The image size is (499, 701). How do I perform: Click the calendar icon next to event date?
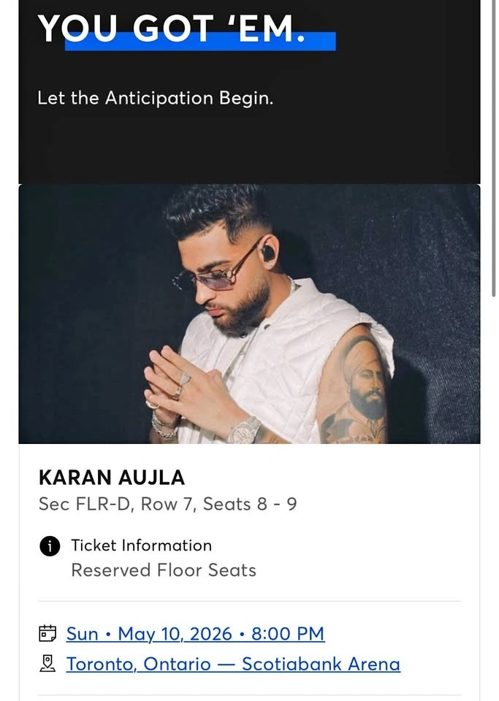47,633
